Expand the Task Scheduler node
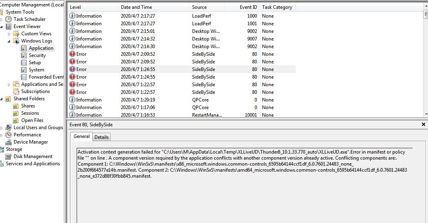The width and height of the screenshot is (428, 223). pos(2,19)
